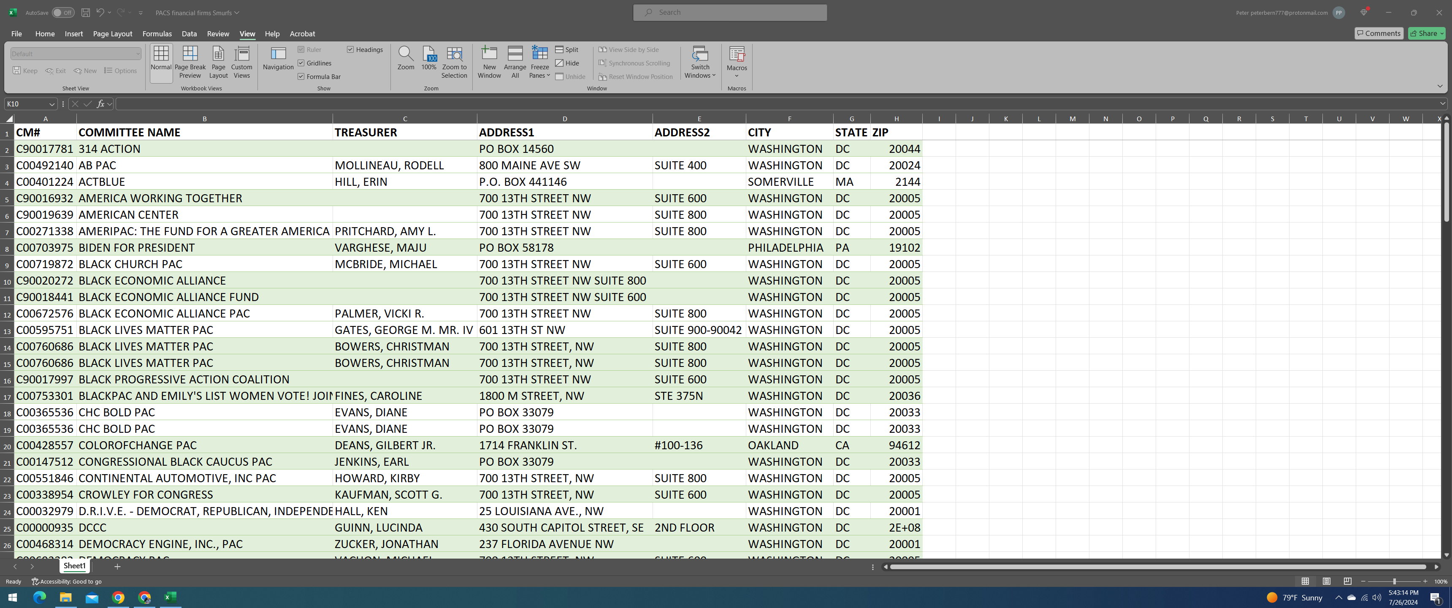Viewport: 1452px width, 608px height.
Task: Expand the Name Box dropdown
Action: [52, 104]
